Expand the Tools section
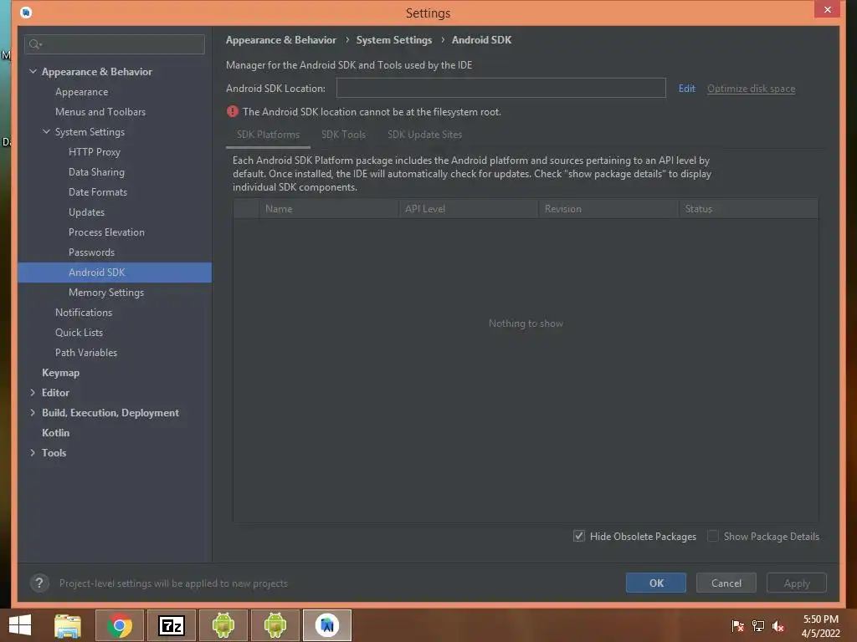The width and height of the screenshot is (857, 642). (33, 452)
